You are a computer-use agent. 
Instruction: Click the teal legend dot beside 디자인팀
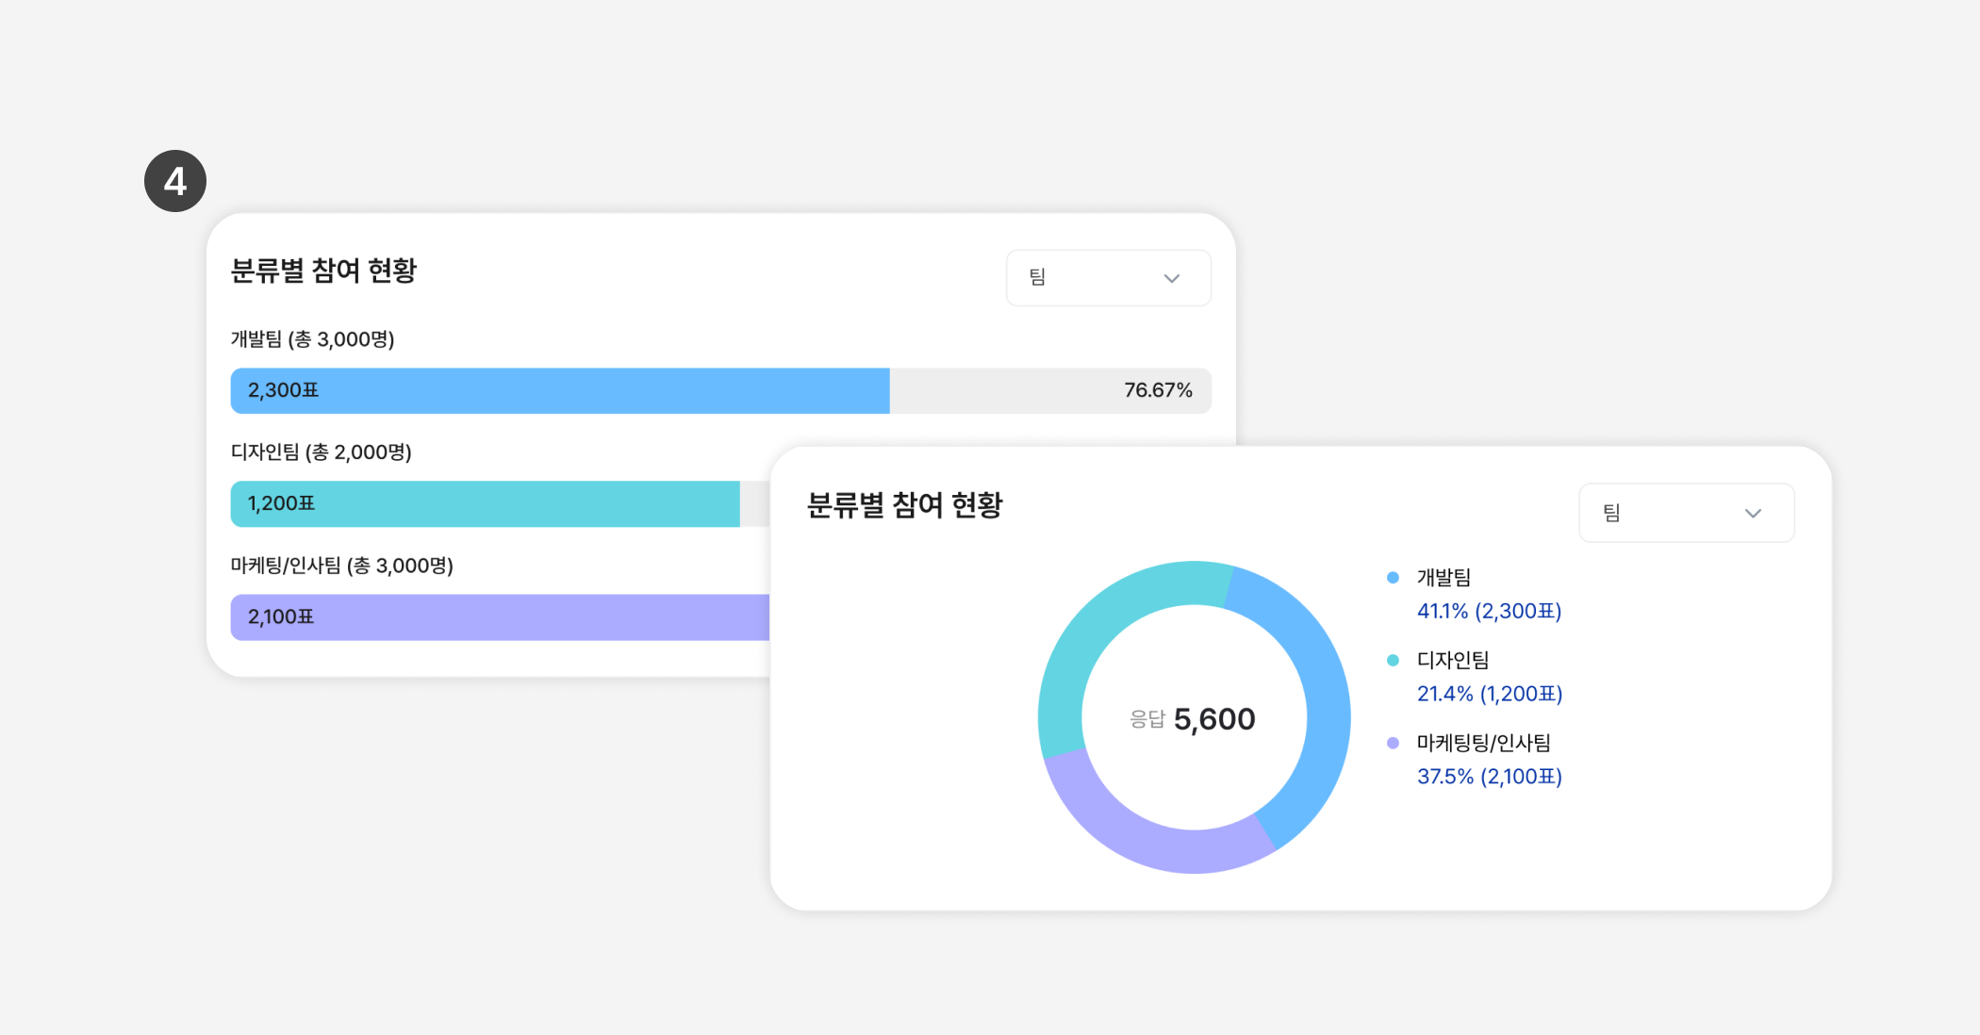(x=1393, y=661)
